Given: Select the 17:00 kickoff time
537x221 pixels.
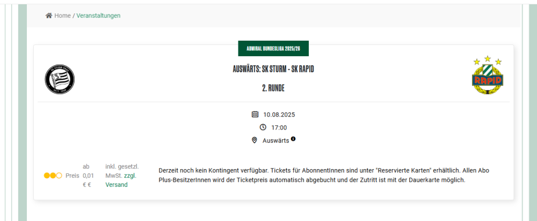Looking at the screenshot, I should [279, 127].
